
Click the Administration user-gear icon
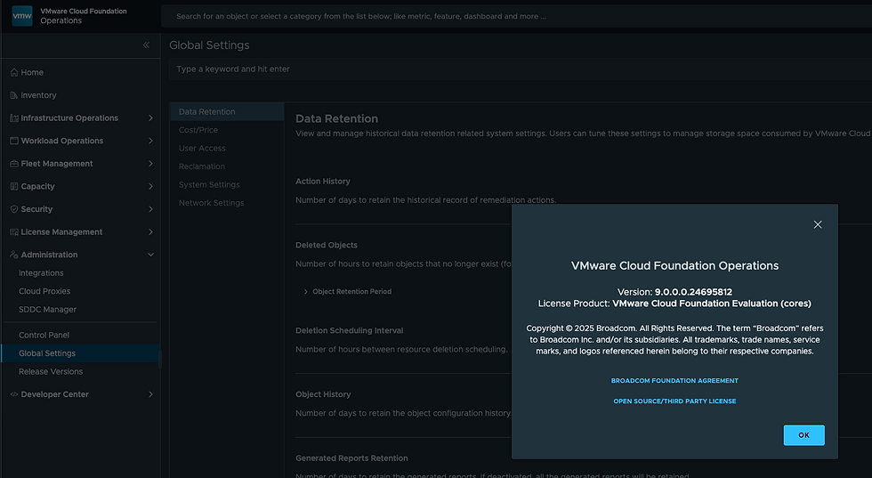pyautogui.click(x=14, y=255)
